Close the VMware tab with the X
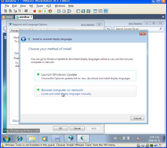 click(163, 17)
